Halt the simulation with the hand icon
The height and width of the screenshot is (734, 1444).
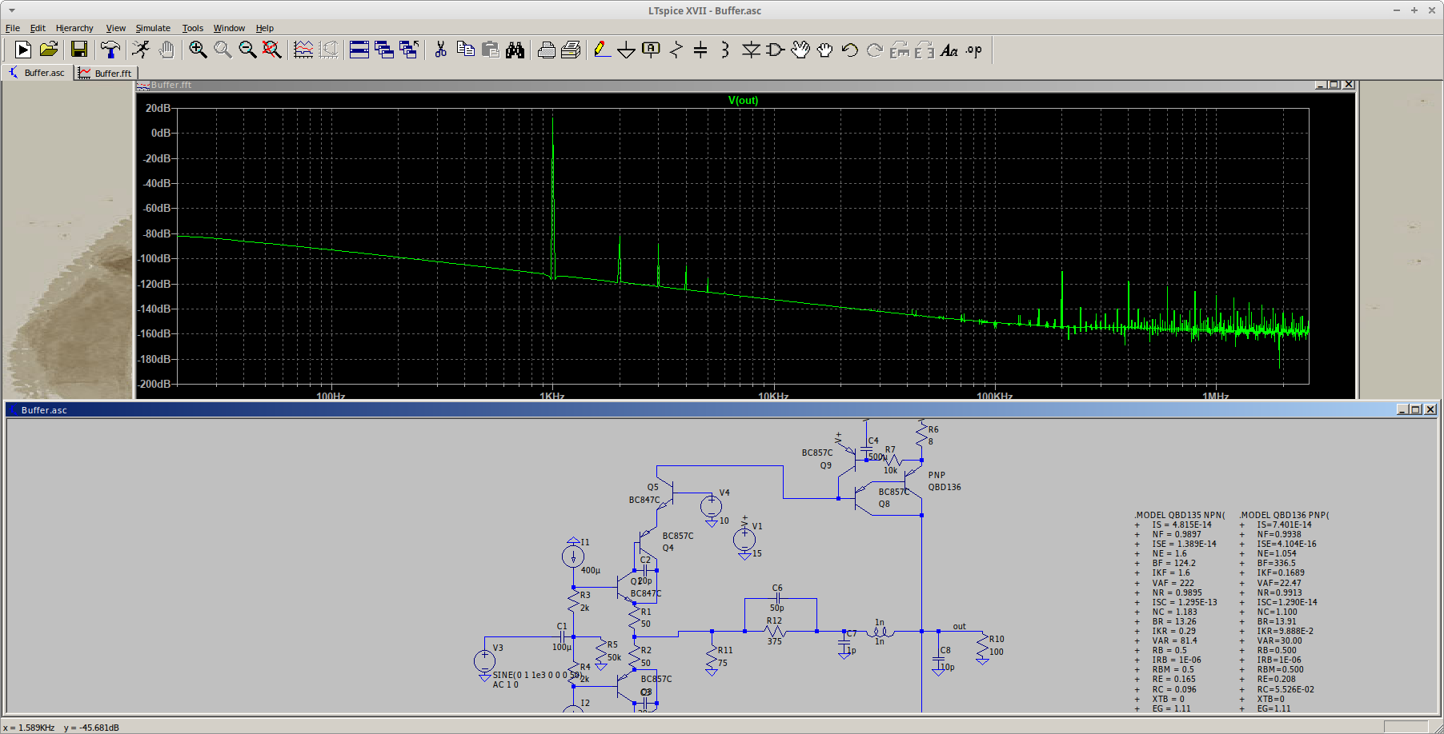point(166,50)
